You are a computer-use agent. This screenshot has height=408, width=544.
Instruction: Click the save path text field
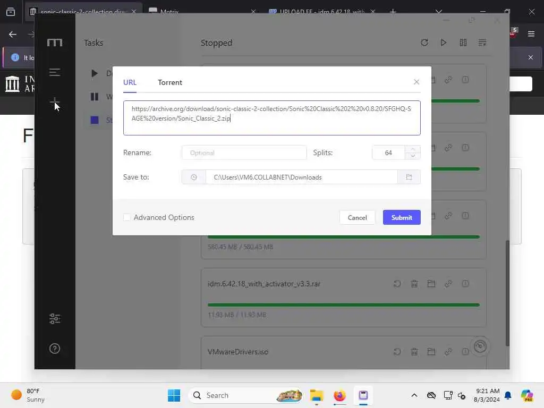coord(302,177)
